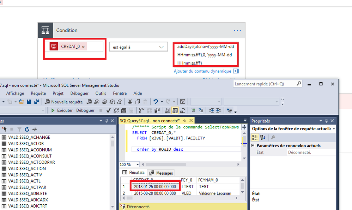Click the MDX query icon

coord(97,102)
